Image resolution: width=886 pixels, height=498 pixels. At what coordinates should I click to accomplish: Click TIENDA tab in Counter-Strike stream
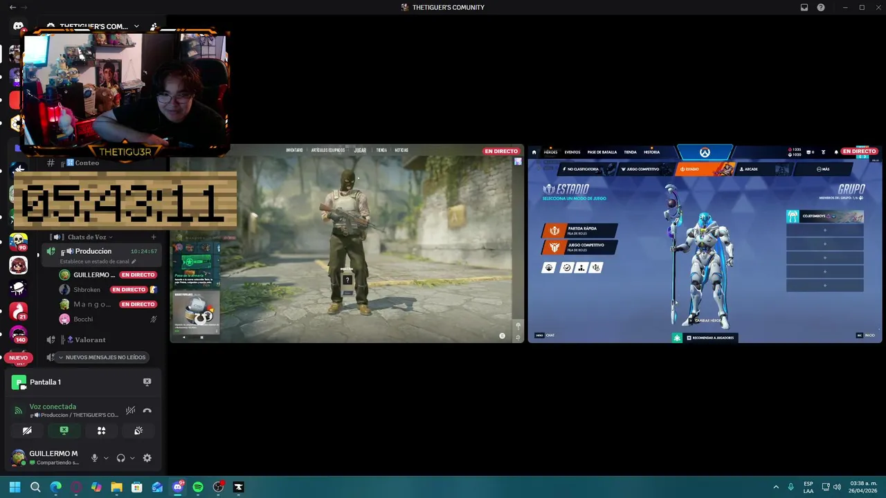381,150
